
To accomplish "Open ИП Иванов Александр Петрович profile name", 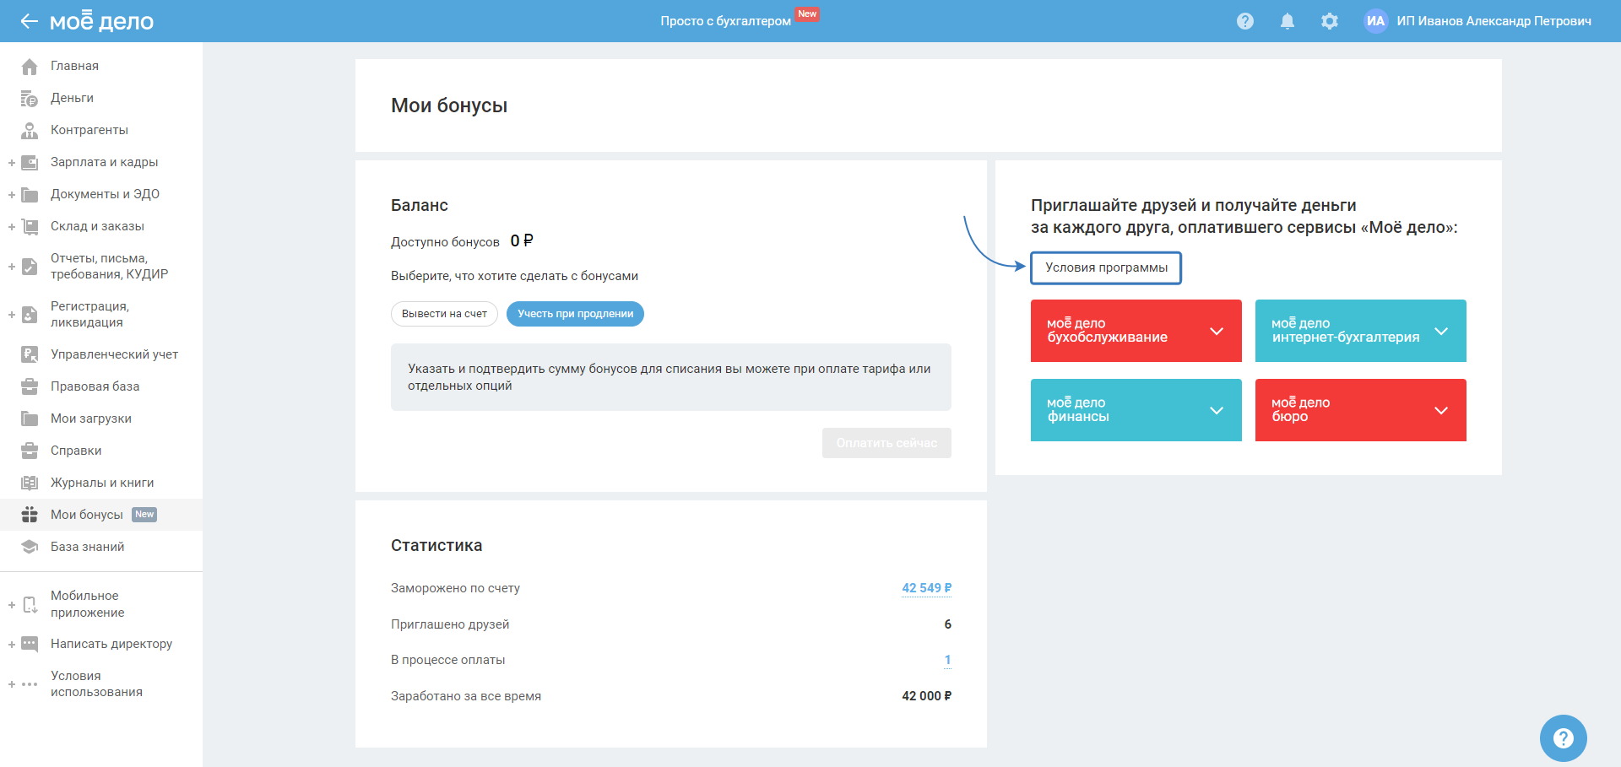I will [1494, 21].
